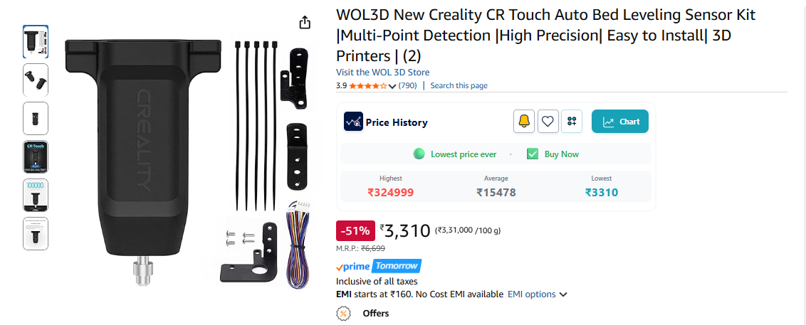Click the Prime Tomorrow delivery badge

point(378,267)
